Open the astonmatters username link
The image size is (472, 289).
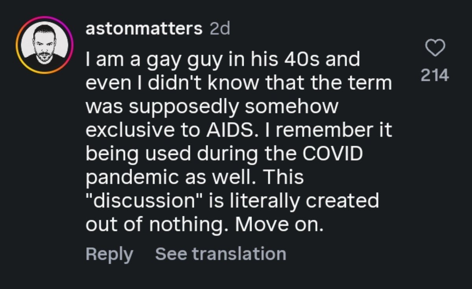click(144, 29)
